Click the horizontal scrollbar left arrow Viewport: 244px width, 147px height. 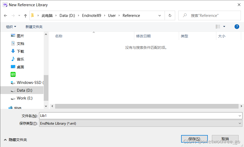click(53, 106)
